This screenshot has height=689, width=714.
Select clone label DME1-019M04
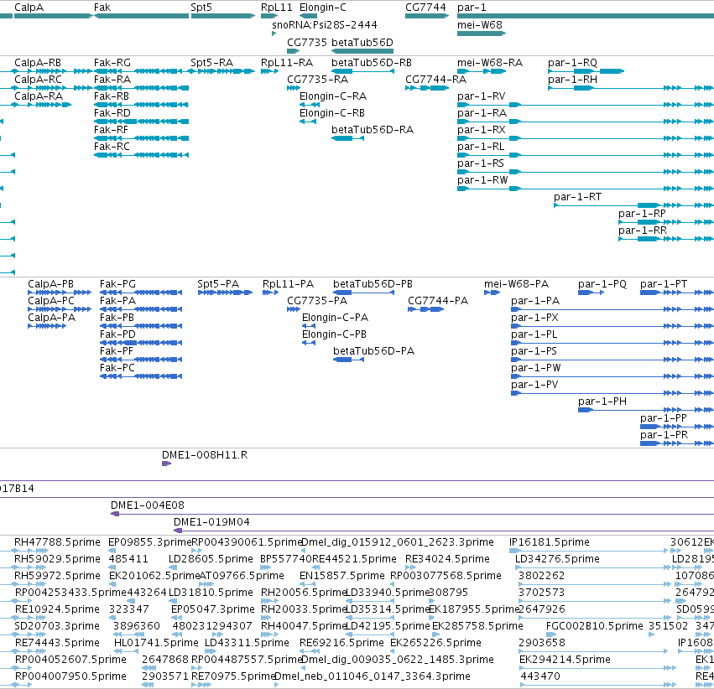(211, 521)
